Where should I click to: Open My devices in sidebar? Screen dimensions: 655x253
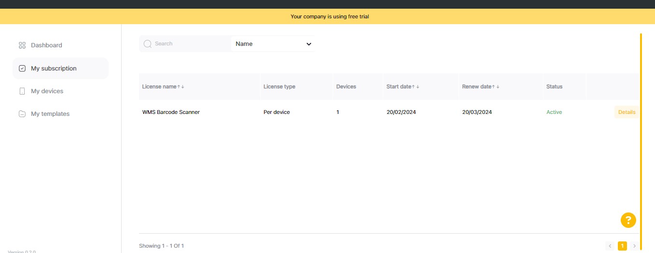(x=47, y=91)
